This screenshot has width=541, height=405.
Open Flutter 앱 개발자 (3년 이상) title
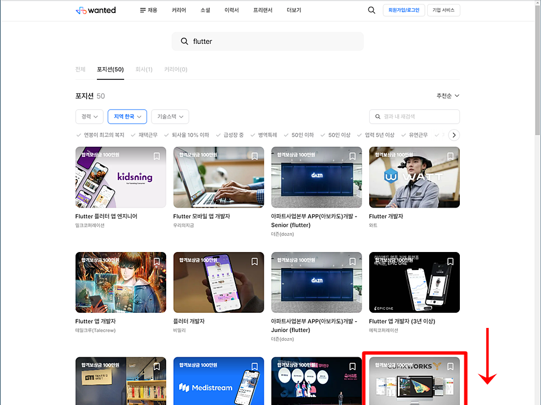pyautogui.click(x=402, y=321)
